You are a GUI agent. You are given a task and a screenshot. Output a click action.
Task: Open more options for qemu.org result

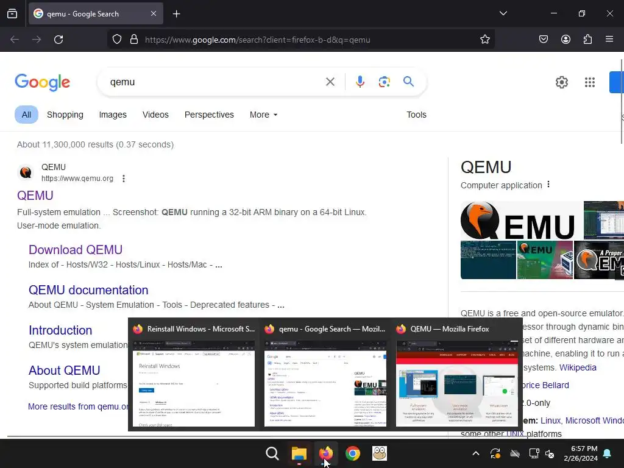124,179
